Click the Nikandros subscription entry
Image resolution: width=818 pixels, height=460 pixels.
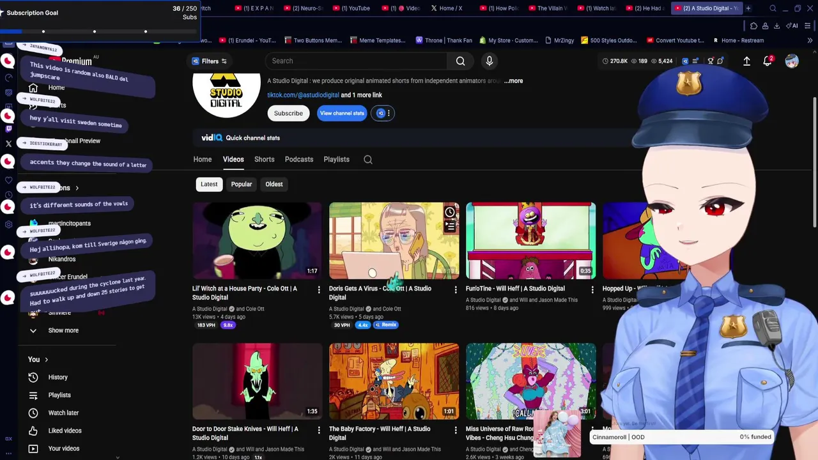(x=62, y=259)
